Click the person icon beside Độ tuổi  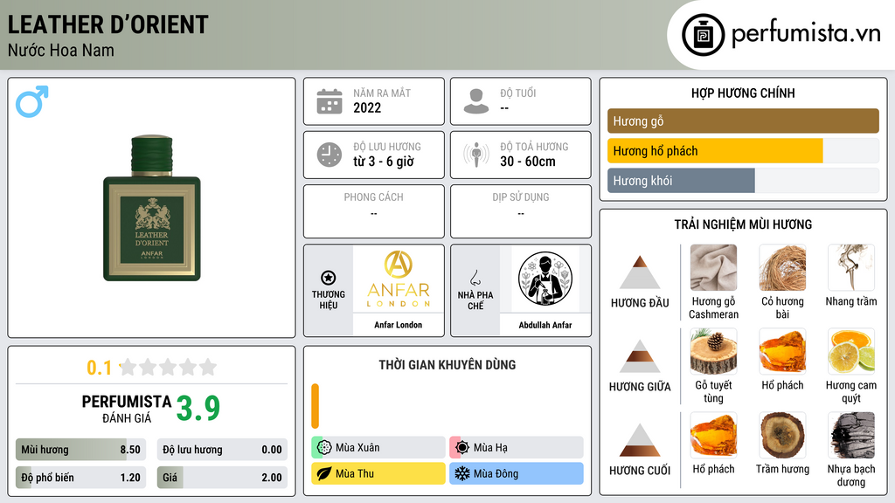(x=476, y=101)
